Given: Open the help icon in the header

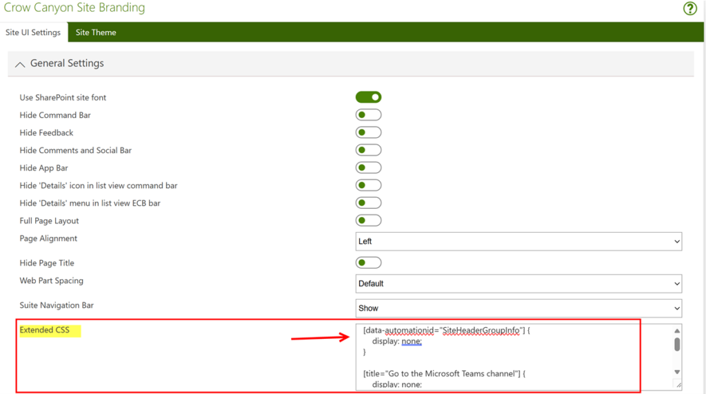Looking at the screenshot, I should (689, 8).
